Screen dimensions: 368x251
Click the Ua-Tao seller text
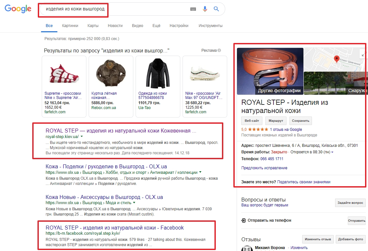click(144, 108)
